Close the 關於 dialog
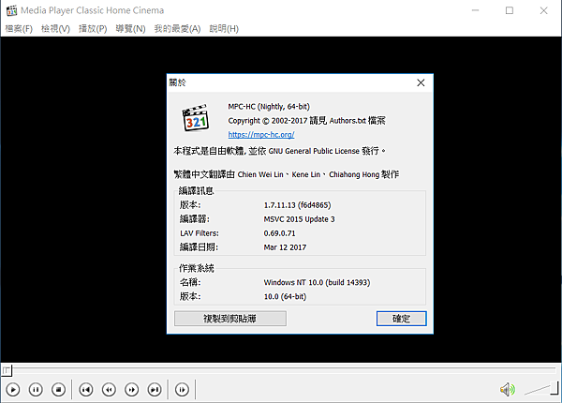The width and height of the screenshot is (562, 403). pos(421,82)
